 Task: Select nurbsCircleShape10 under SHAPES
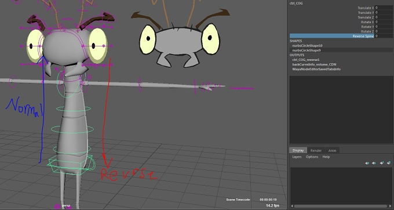pyautogui.click(x=307, y=45)
